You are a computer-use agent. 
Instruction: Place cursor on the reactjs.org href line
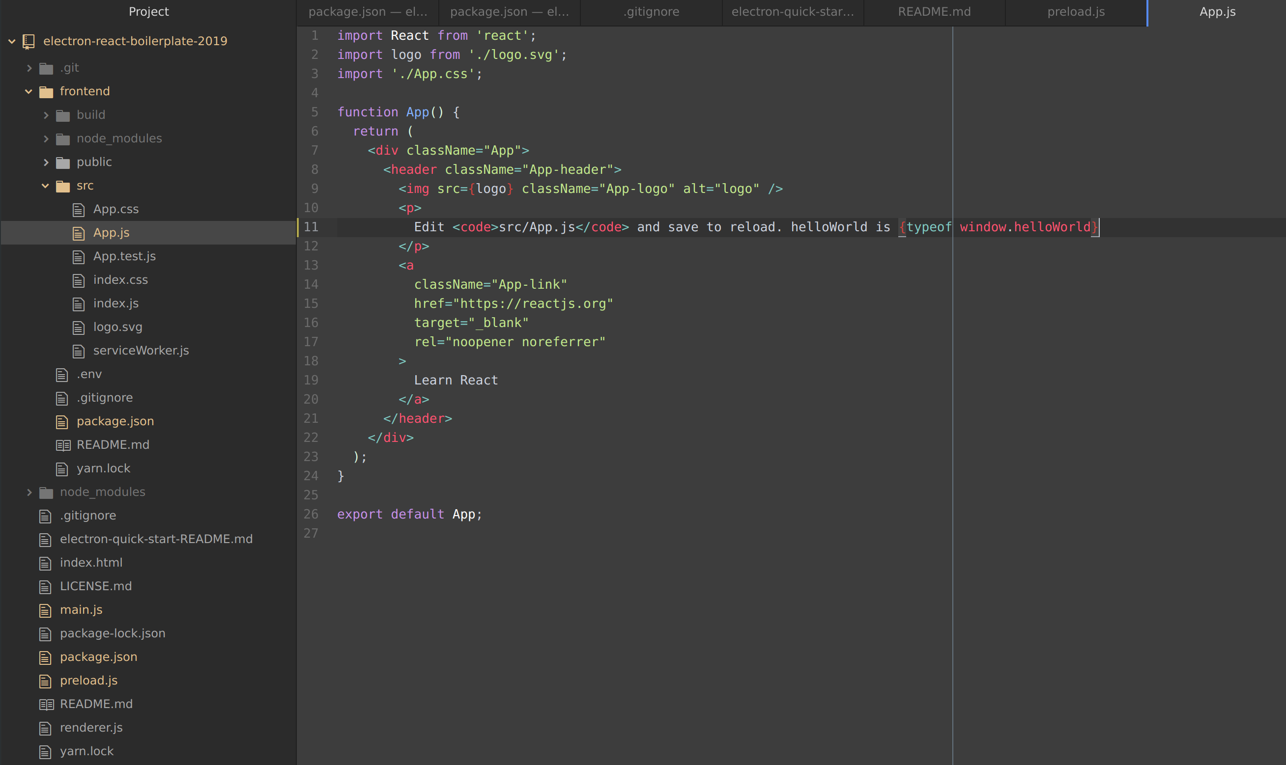[x=513, y=303]
